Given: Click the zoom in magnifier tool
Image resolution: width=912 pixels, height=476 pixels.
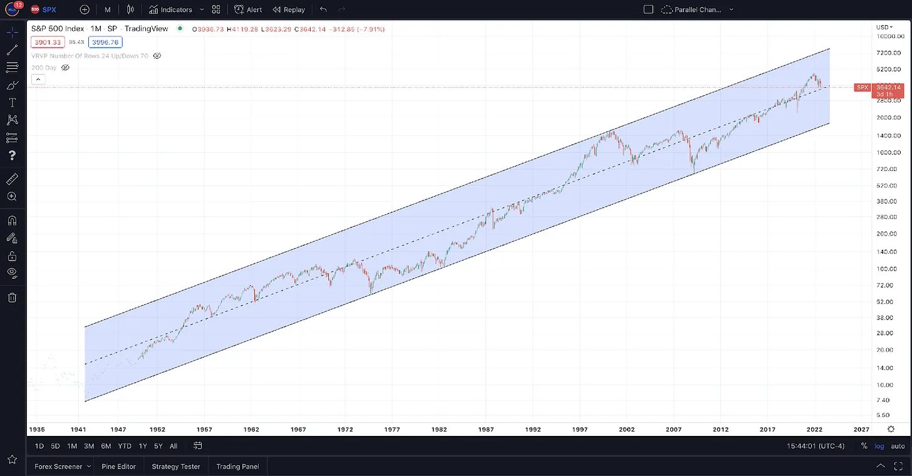Looking at the screenshot, I should coord(12,197).
